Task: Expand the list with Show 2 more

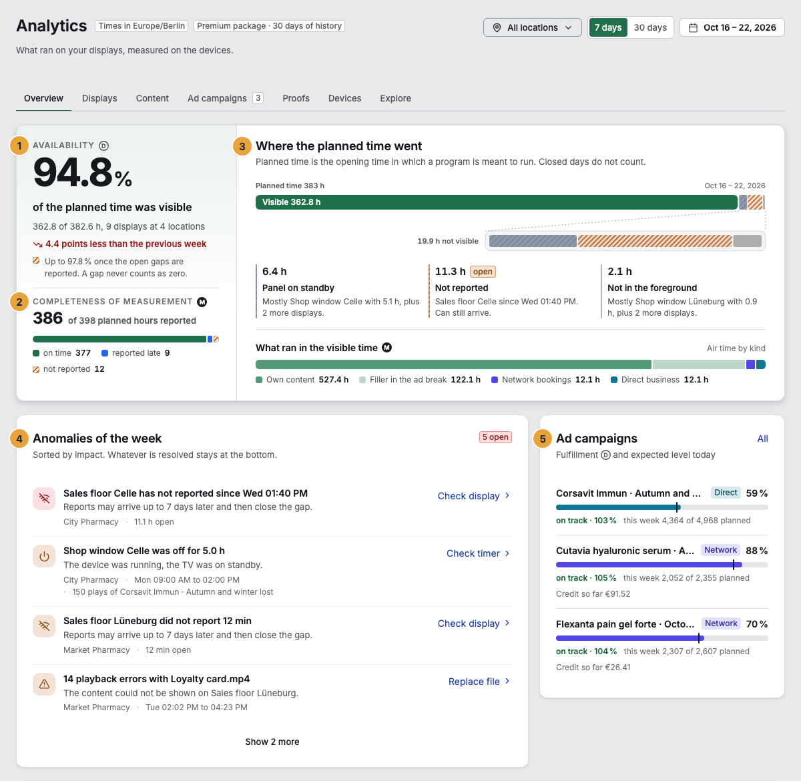Action: (272, 742)
